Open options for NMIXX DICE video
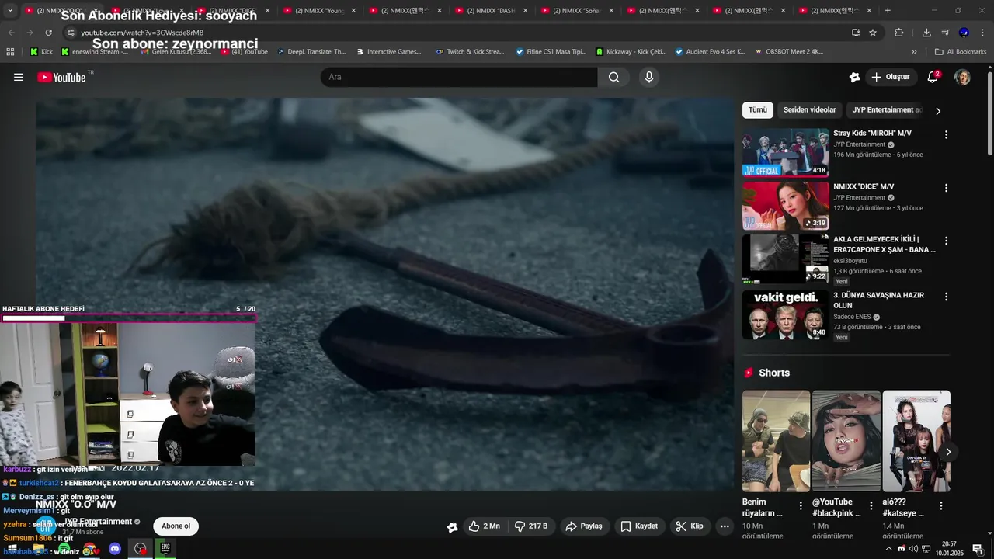This screenshot has height=559, width=994. pyautogui.click(x=946, y=188)
